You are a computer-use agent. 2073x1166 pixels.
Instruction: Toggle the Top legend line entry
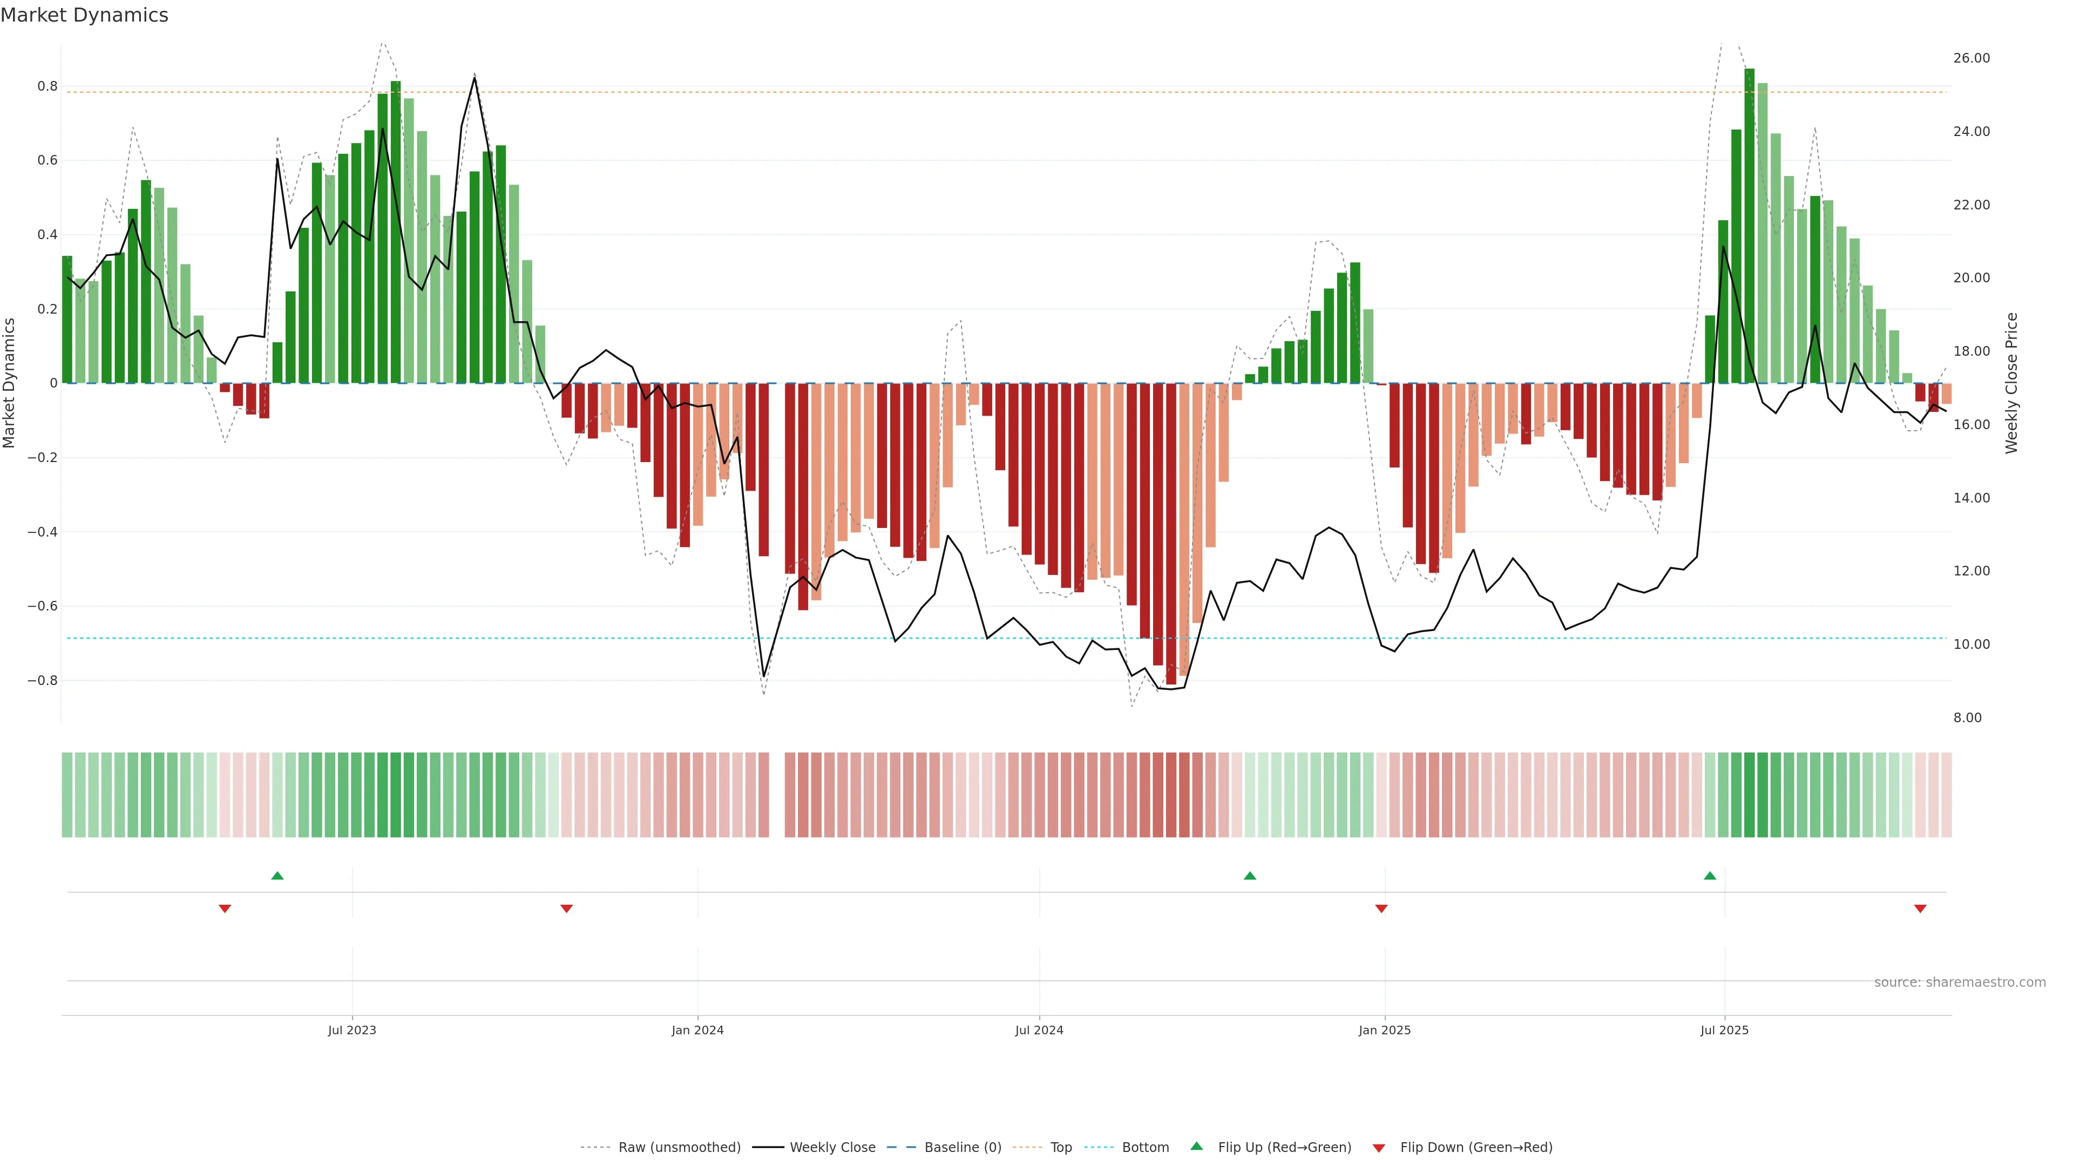[x=1061, y=1147]
